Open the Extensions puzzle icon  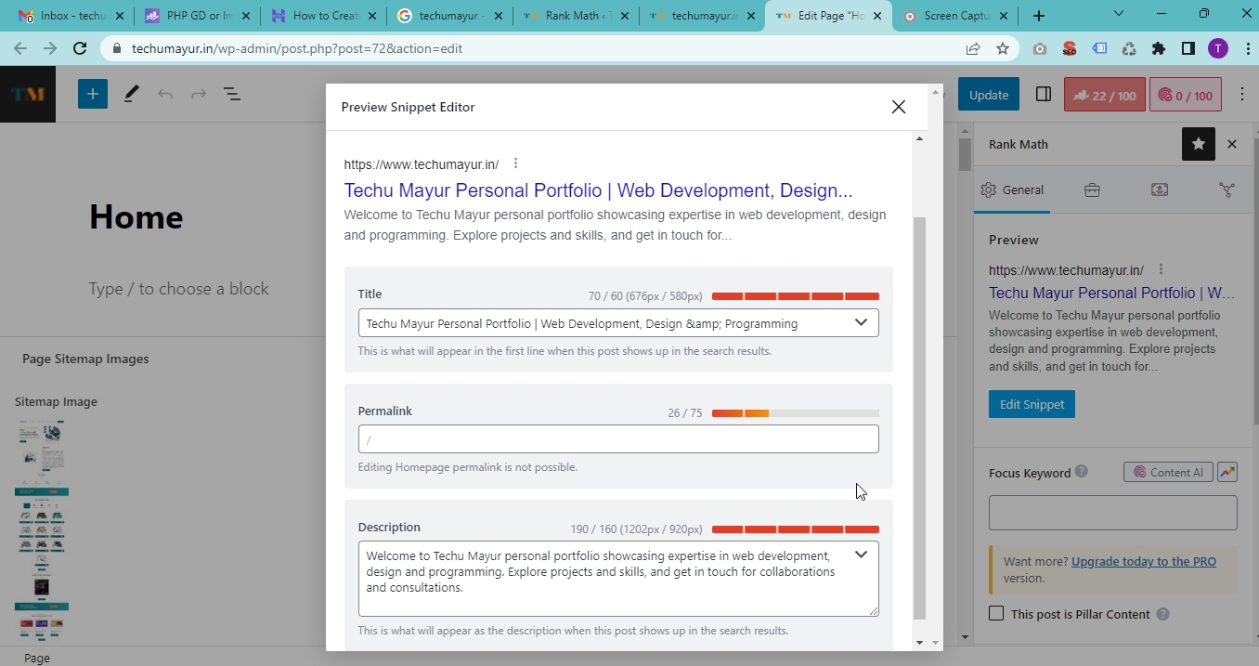1159,48
